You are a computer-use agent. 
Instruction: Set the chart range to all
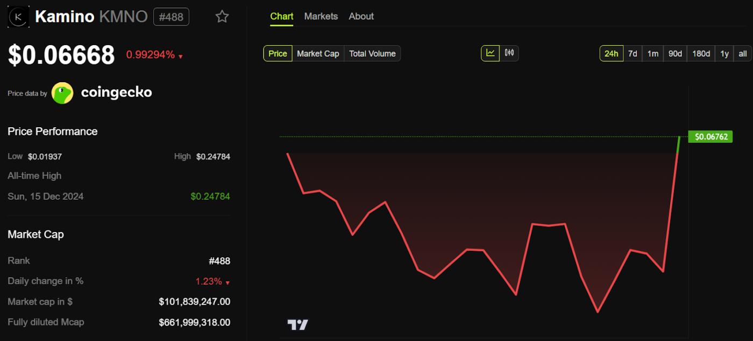(742, 53)
